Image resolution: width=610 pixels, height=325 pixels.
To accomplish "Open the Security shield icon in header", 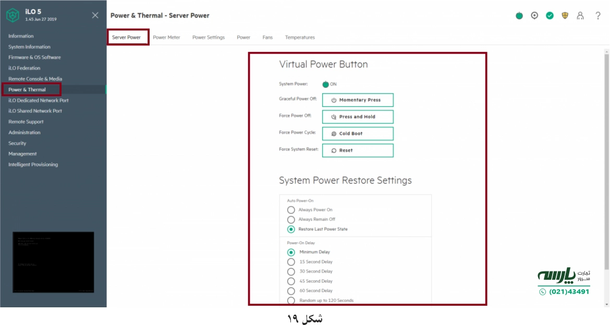I will tap(565, 16).
